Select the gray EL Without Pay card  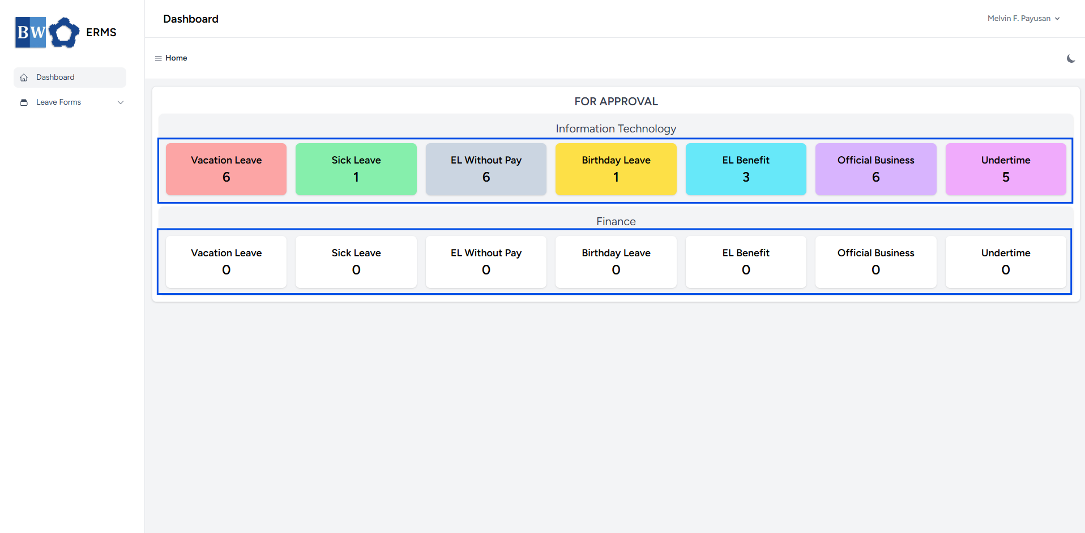point(486,169)
